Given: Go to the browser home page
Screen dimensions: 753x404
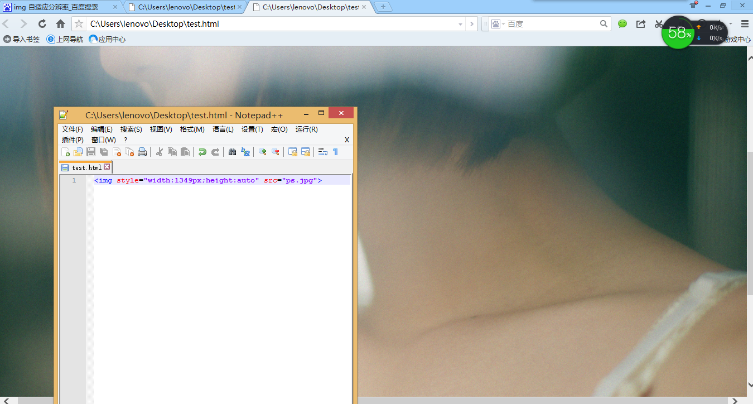Looking at the screenshot, I should pos(60,24).
